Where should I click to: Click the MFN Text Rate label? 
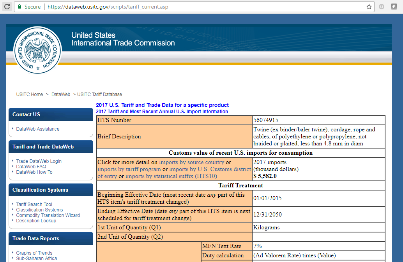(222, 246)
